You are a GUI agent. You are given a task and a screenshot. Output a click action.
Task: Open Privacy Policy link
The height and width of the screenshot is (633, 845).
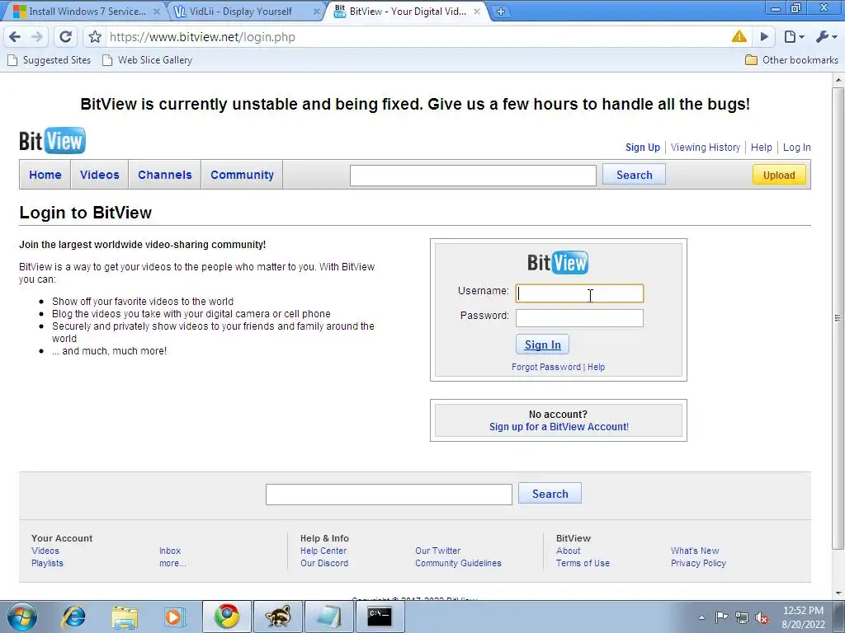pos(698,563)
